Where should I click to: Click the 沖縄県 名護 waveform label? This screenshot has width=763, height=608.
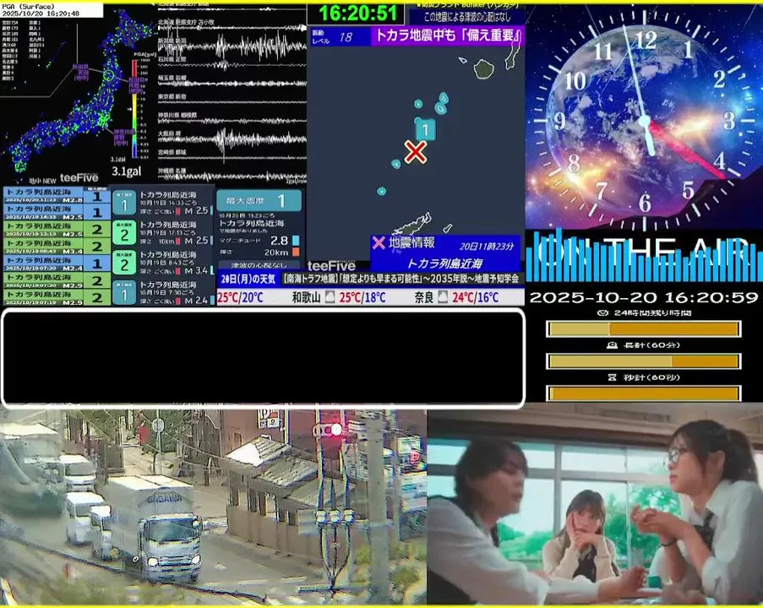(172, 171)
